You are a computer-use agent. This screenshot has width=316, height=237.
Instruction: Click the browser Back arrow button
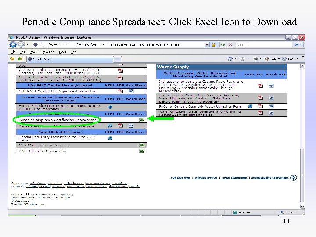tap(13, 44)
